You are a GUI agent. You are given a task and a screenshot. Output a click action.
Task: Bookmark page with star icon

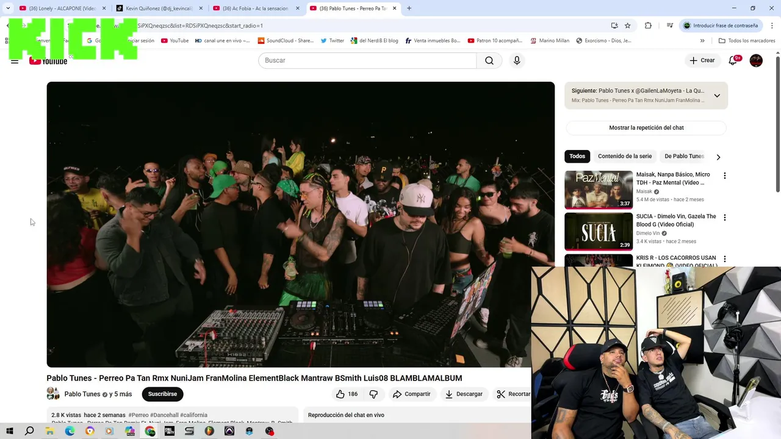coord(627,26)
